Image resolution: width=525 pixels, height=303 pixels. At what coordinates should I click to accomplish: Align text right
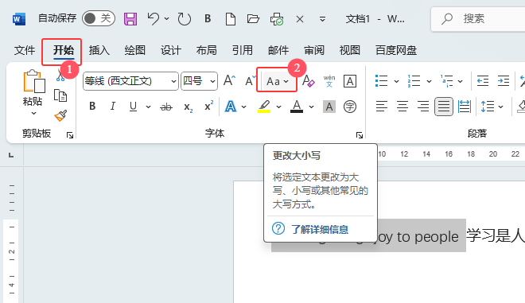(423, 107)
